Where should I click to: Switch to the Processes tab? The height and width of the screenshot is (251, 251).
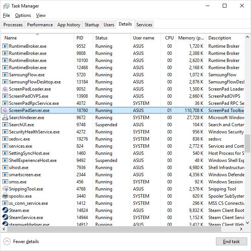pos(13,25)
